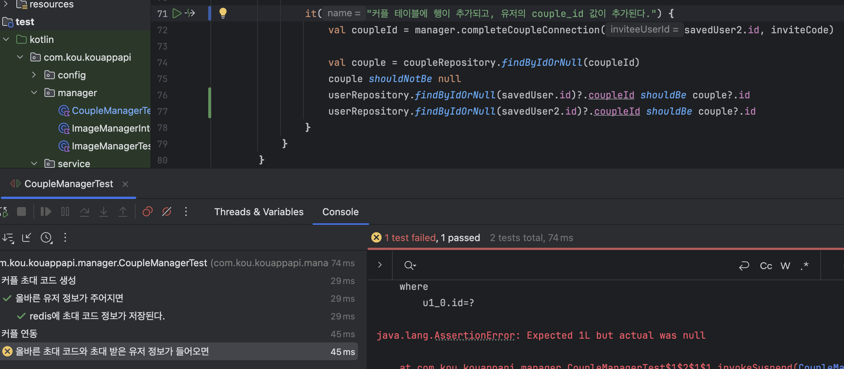Screen dimensions: 844x369
Task: Click coupleId reference on line 77
Action: 617,111
